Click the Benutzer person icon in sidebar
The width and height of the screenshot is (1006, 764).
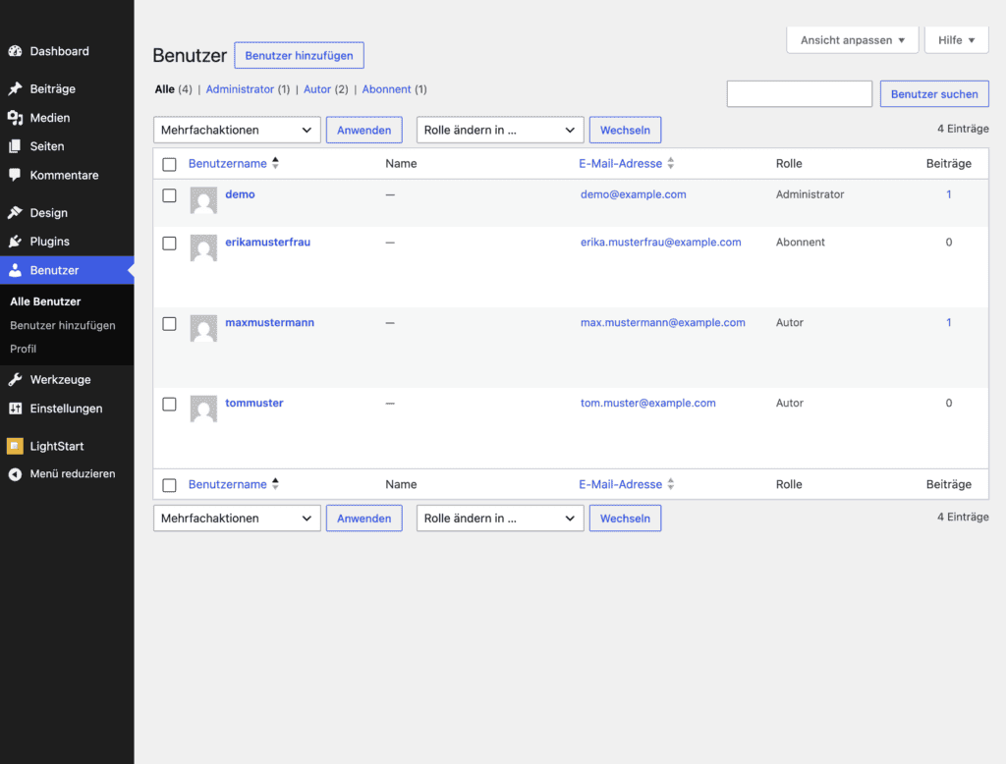(x=16, y=270)
